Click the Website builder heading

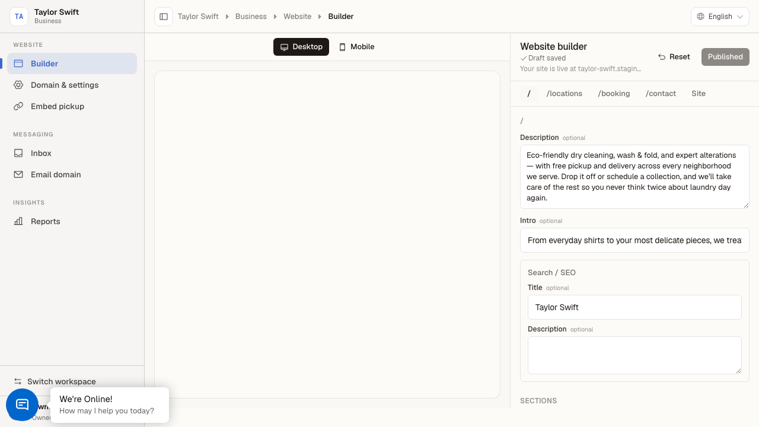[x=554, y=46]
